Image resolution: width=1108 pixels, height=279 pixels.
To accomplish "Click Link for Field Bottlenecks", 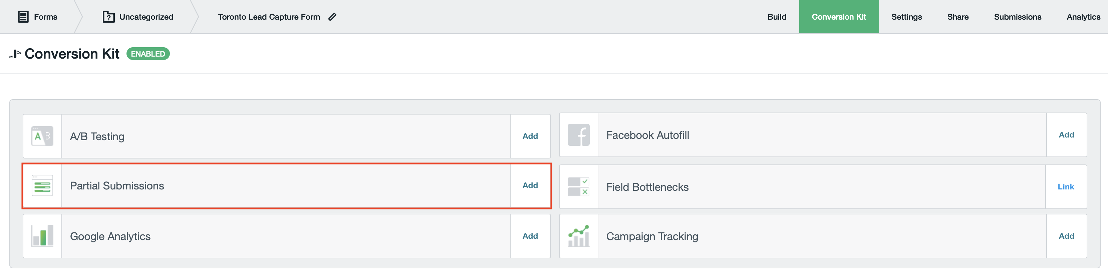I will pos(1065,187).
